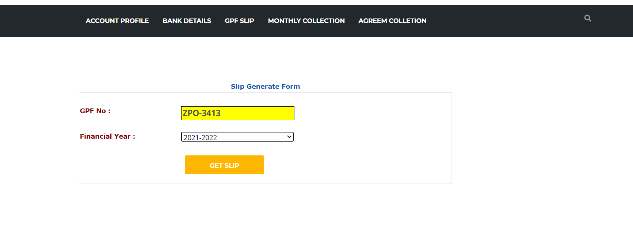This screenshot has height=242, width=633.
Task: Click the 2021-2022 selected year value
Action: point(200,138)
